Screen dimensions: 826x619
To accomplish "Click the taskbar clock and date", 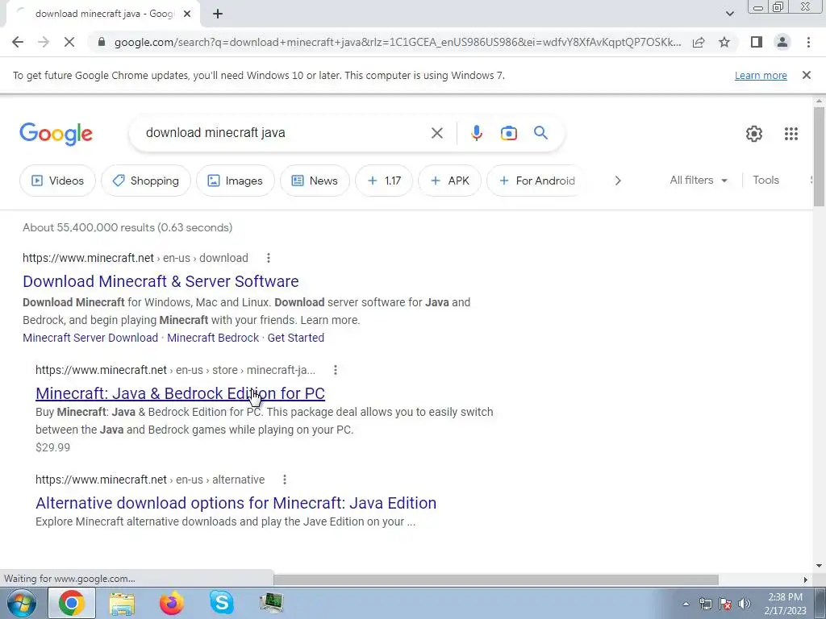I will 785,604.
